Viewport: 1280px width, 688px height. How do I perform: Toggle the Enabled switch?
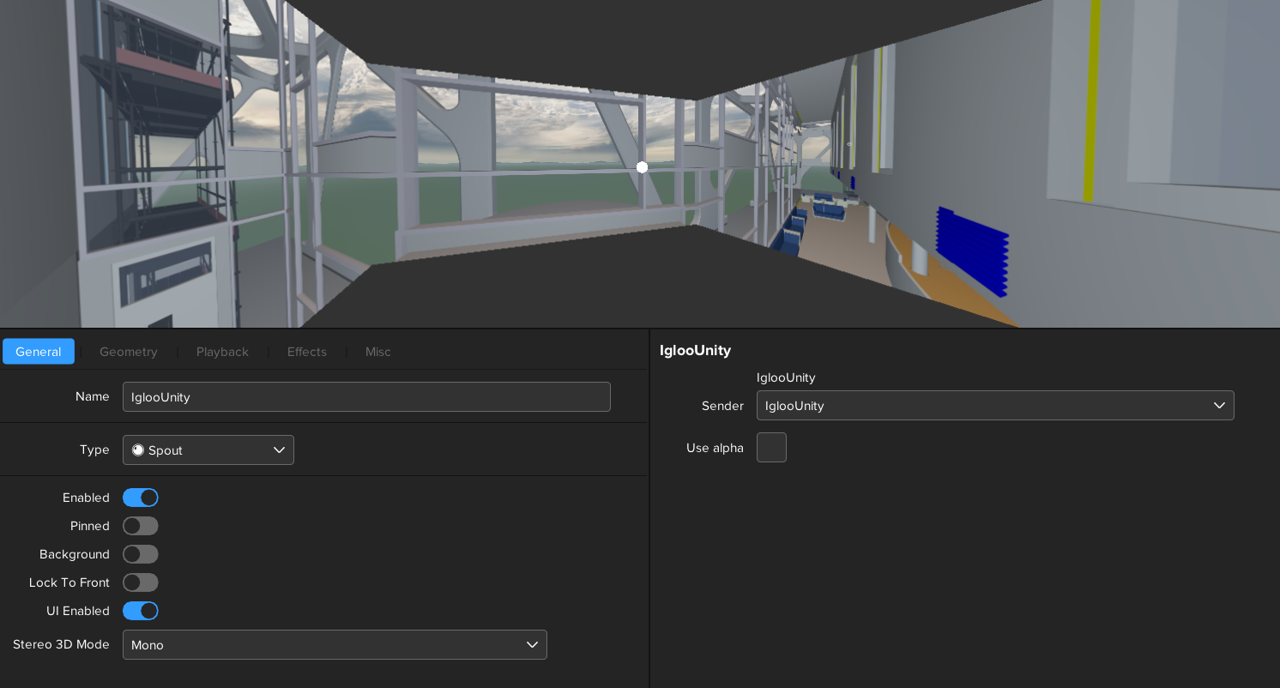(141, 498)
